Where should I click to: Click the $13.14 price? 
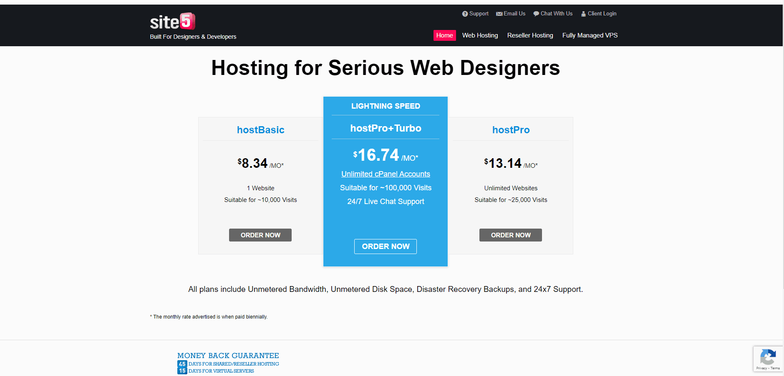[x=511, y=163]
